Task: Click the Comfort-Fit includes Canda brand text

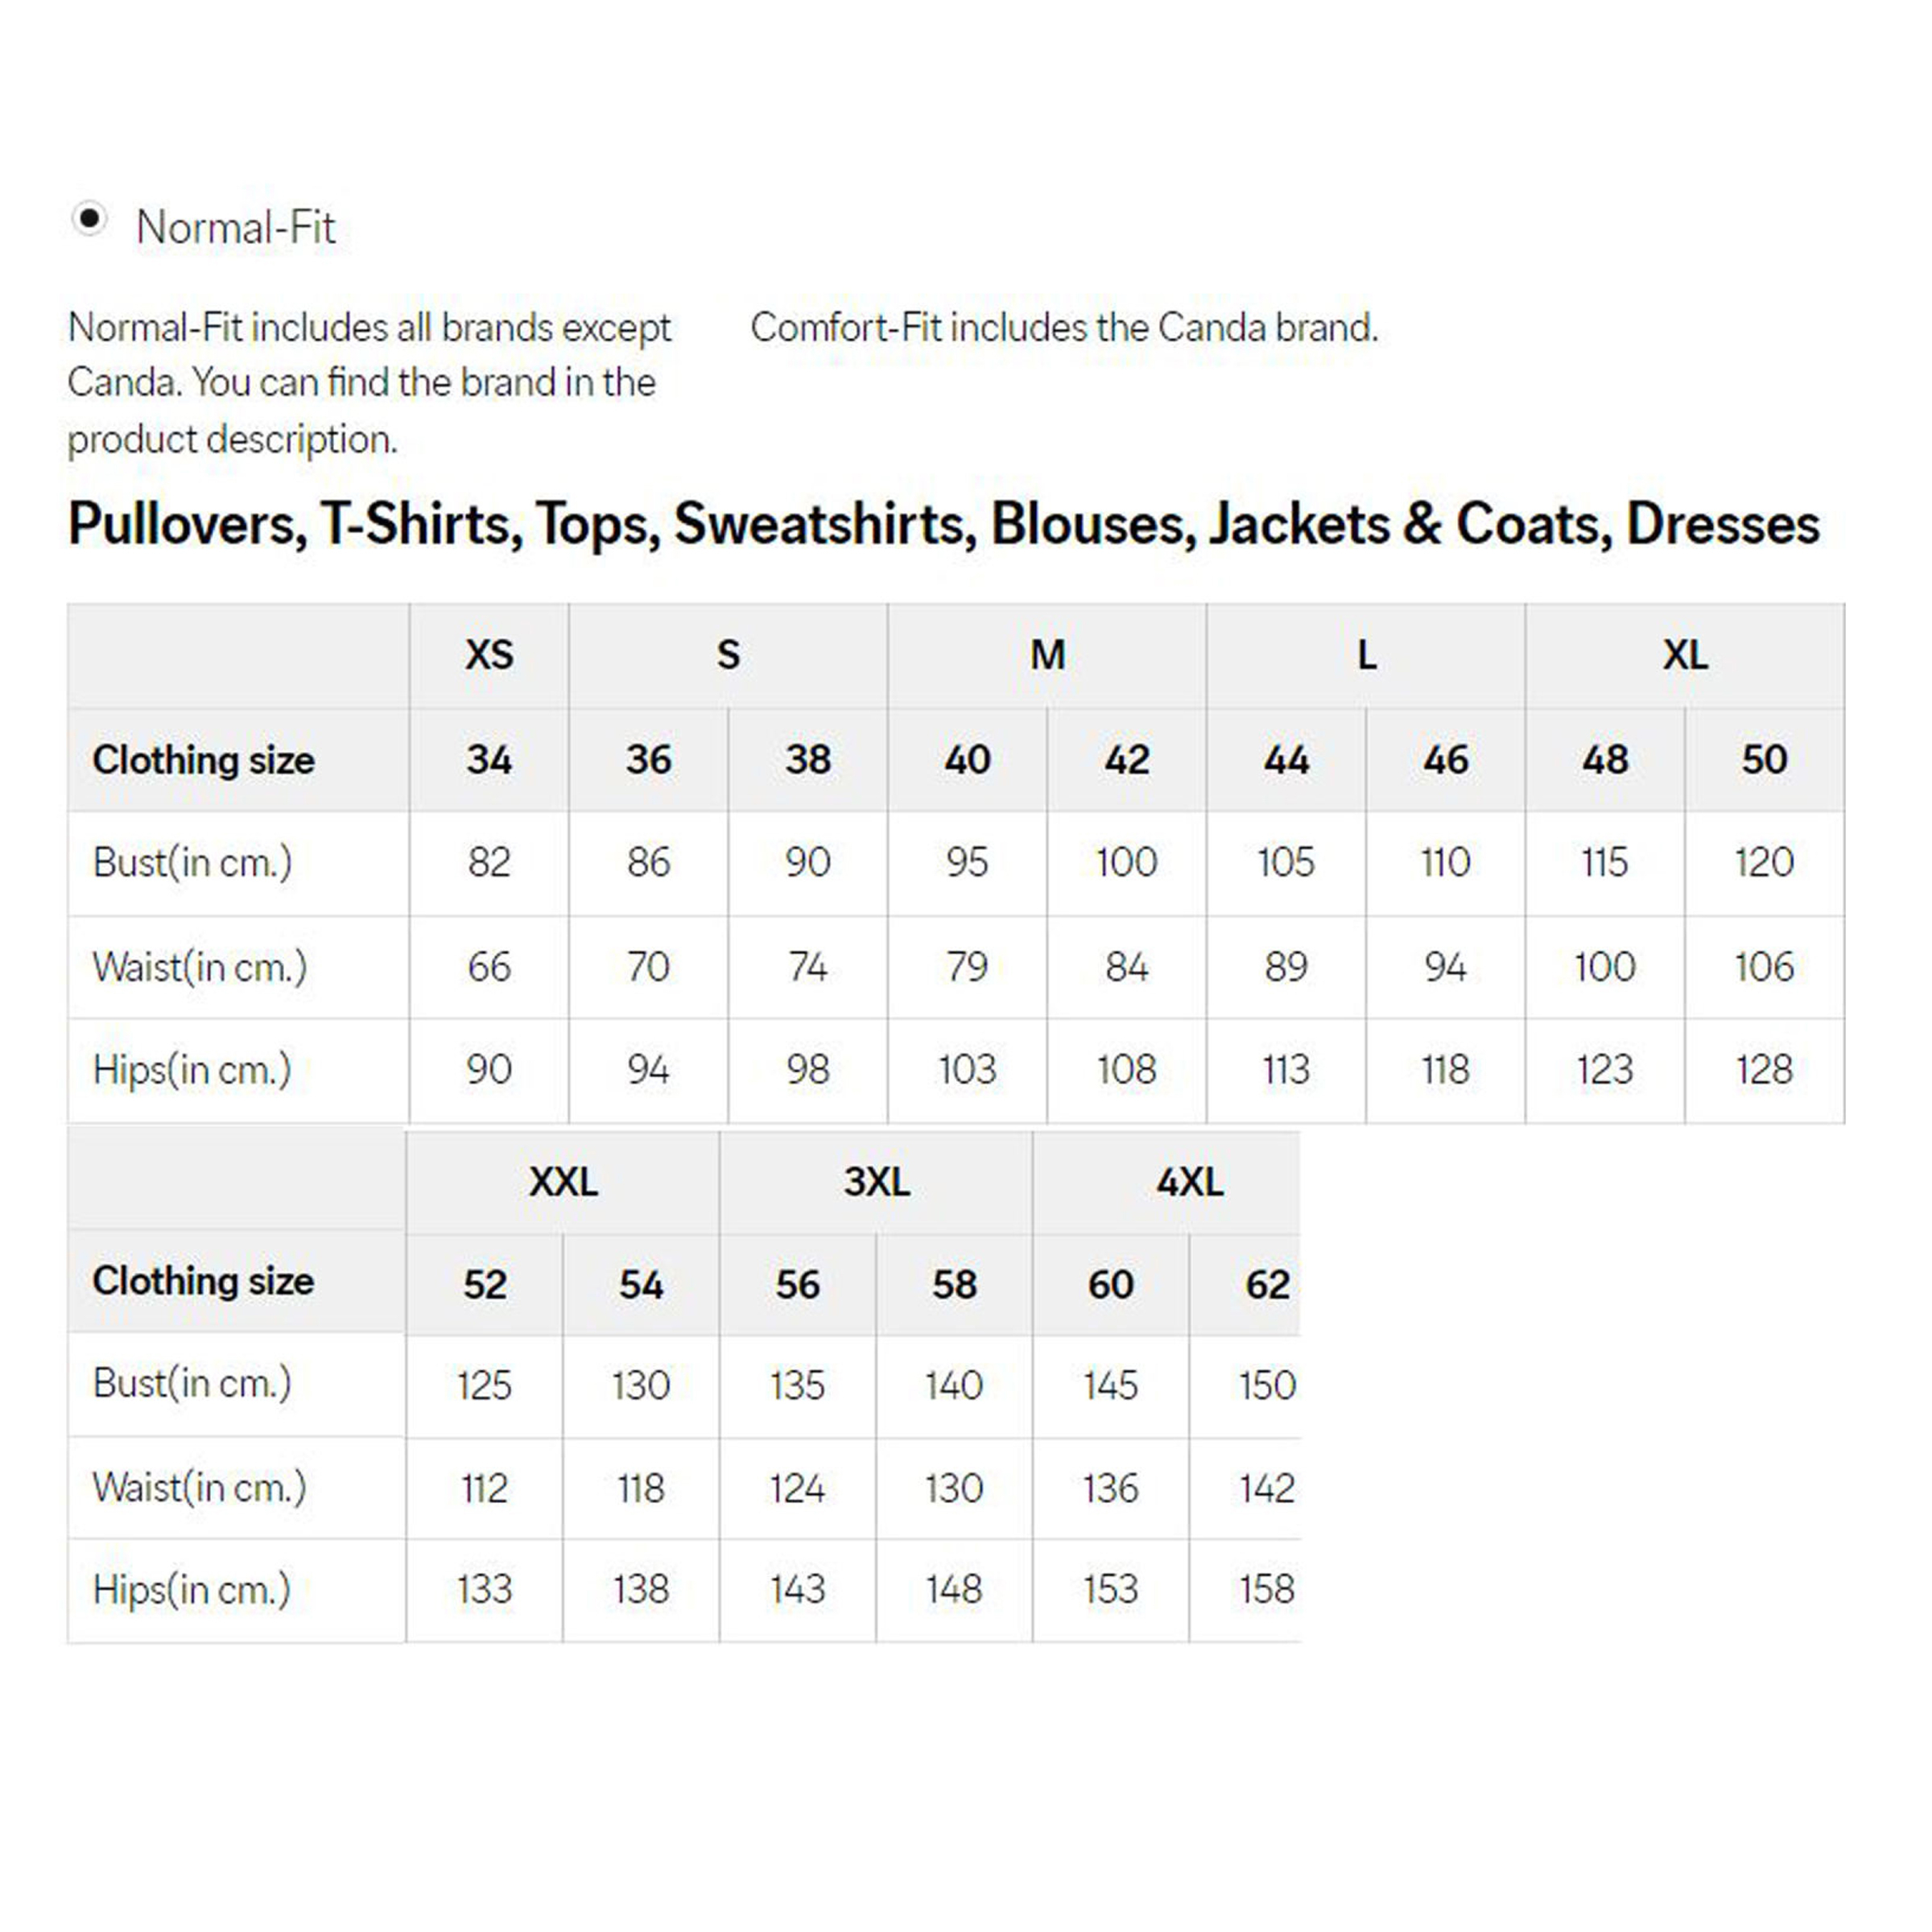Action: pyautogui.click(x=1064, y=328)
